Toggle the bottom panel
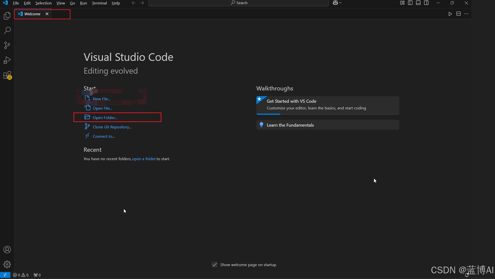Viewport: 495px width, 279px height. (x=418, y=3)
